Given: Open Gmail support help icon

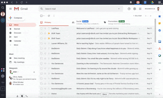Looking at the screenshot, I should click(x=129, y=9).
